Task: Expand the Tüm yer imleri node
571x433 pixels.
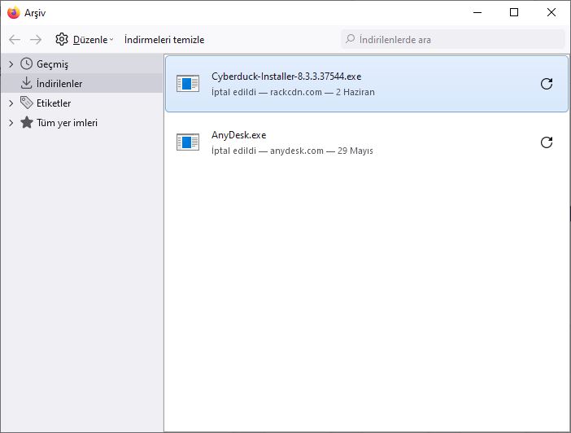Action: [11, 123]
